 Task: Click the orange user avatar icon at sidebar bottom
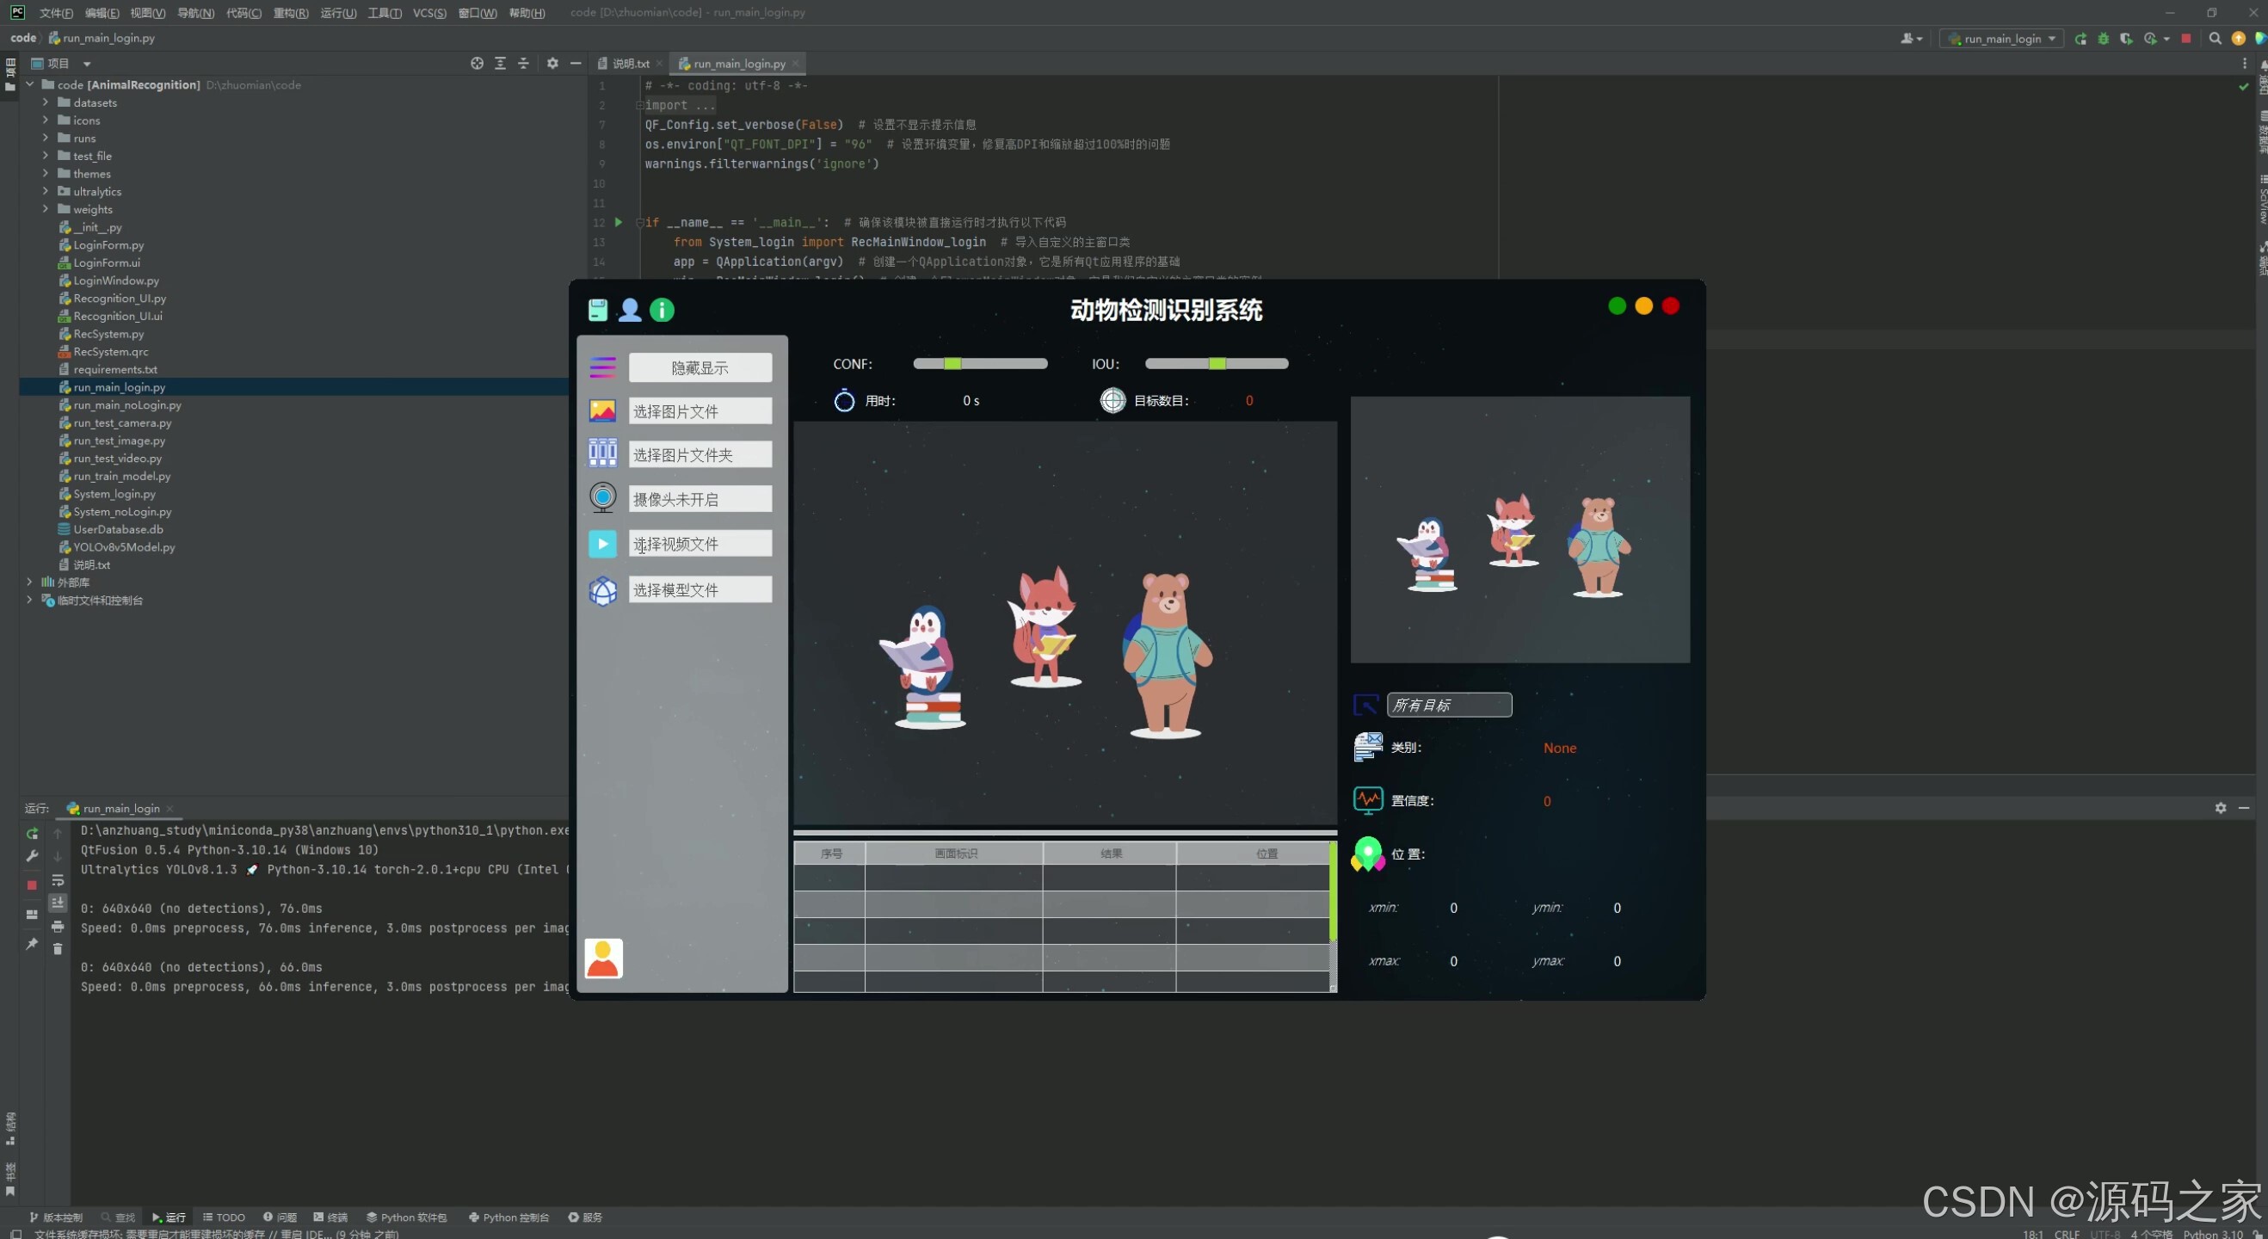[604, 959]
